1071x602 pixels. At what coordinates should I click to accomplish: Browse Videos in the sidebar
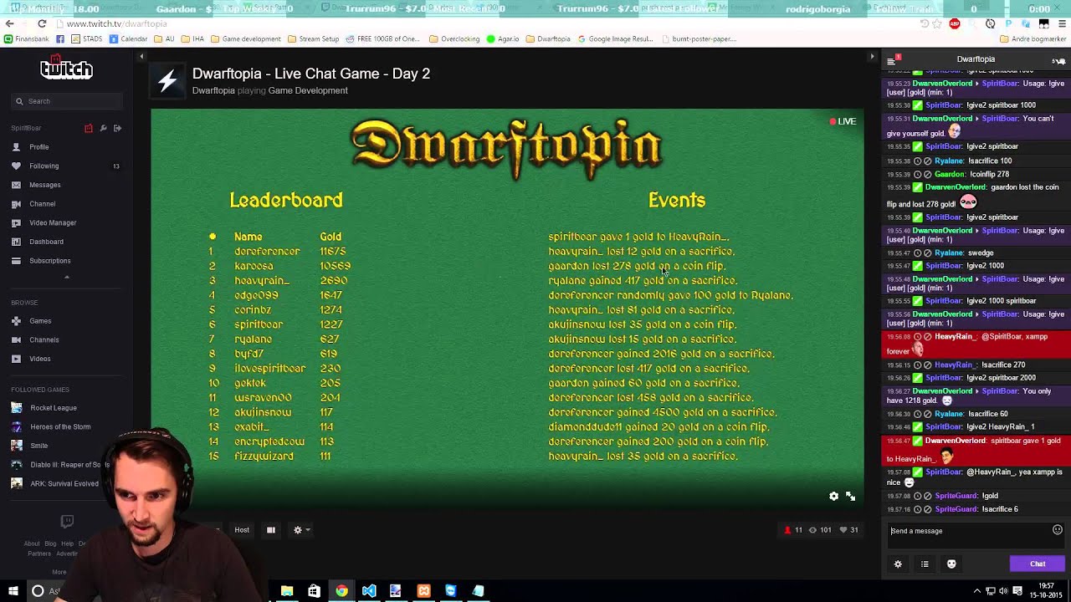pos(40,359)
